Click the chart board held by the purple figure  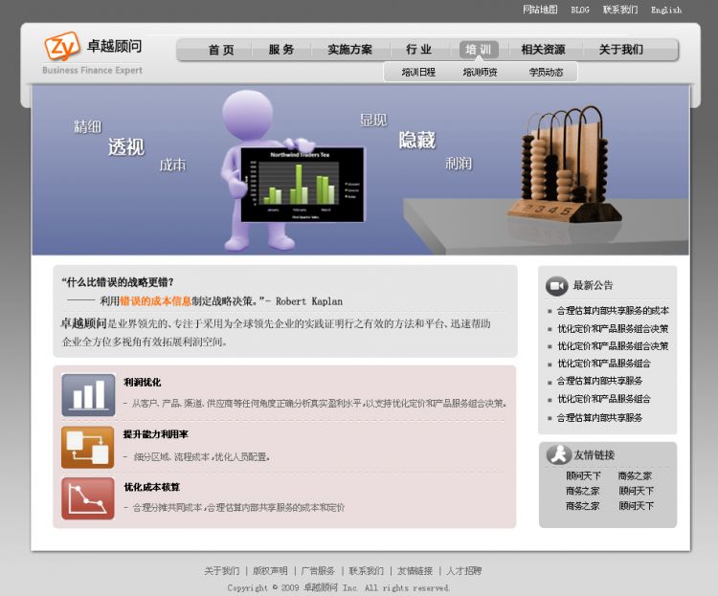tap(302, 185)
